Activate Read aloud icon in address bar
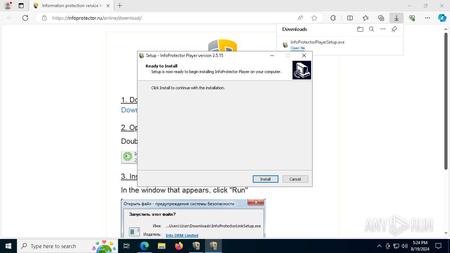The image size is (450, 253). tap(300, 18)
